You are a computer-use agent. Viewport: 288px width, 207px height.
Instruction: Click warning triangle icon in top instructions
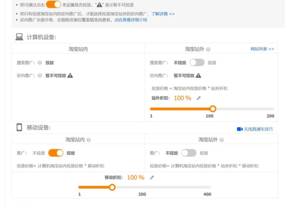pos(100,5)
